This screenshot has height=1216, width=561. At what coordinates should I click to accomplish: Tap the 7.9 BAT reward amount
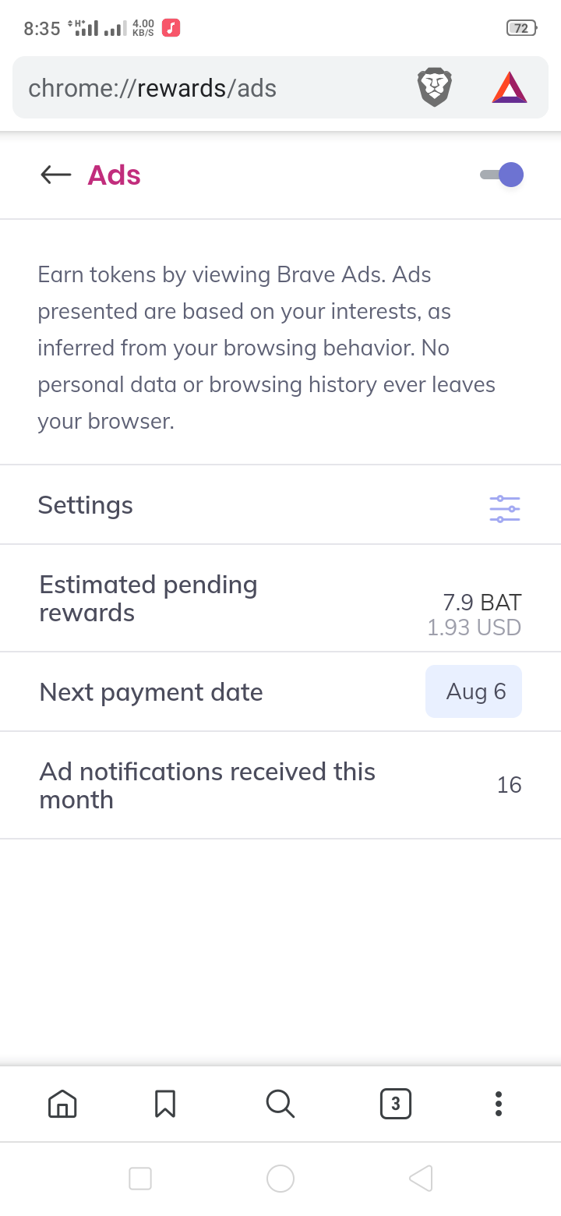pyautogui.click(x=482, y=602)
